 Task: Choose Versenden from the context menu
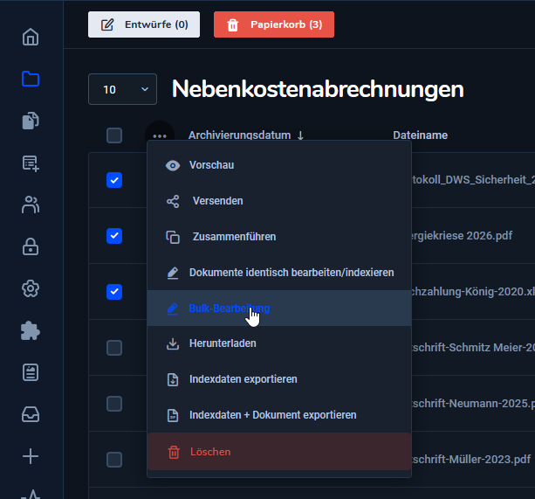(279, 201)
